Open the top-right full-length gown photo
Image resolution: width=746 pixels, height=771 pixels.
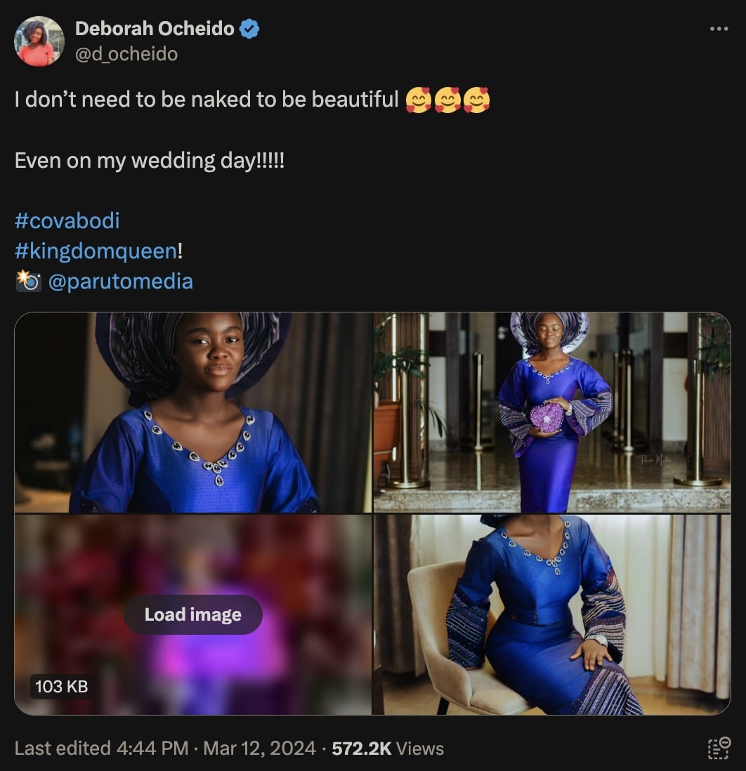click(x=553, y=411)
